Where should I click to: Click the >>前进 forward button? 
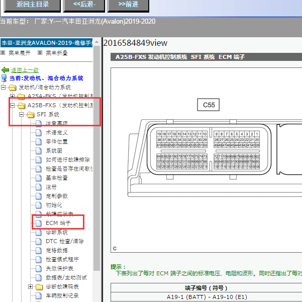(x=128, y=5)
